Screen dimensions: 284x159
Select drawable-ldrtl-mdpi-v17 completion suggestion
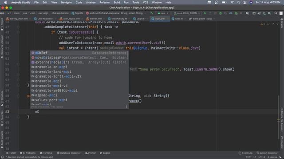click(79, 76)
